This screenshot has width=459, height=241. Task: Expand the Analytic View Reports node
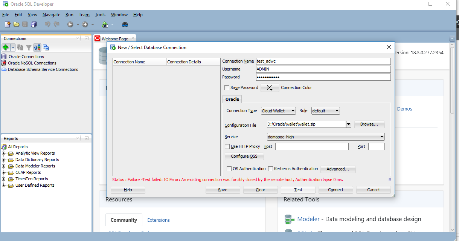click(4, 154)
